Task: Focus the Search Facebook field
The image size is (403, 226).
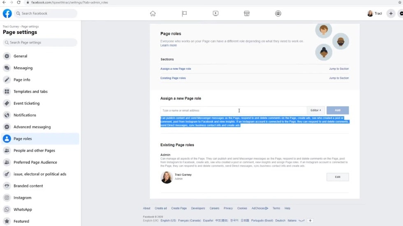Action: [46, 13]
